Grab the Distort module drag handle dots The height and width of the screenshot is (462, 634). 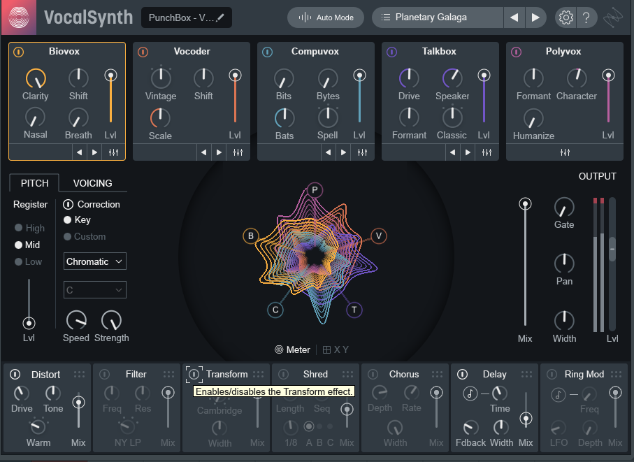click(79, 375)
